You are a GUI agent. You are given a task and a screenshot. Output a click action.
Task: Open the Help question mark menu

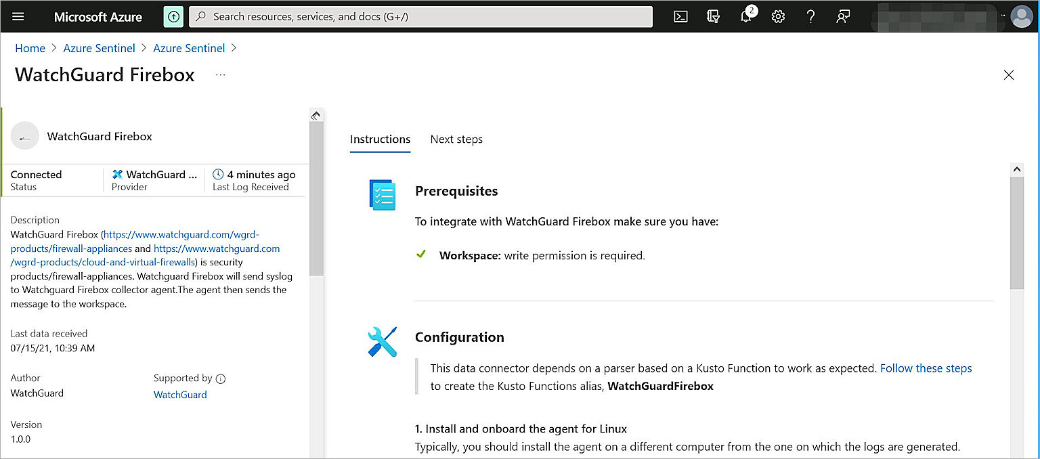[x=810, y=17]
